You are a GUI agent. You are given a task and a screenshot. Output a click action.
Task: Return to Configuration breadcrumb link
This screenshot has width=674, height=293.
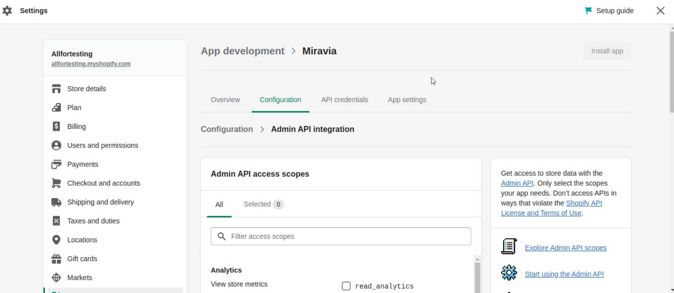227,129
